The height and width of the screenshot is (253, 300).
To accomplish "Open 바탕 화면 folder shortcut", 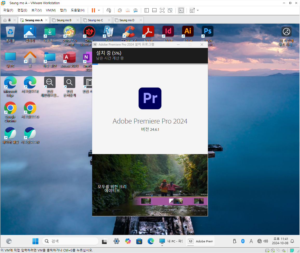I will click(x=50, y=60).
